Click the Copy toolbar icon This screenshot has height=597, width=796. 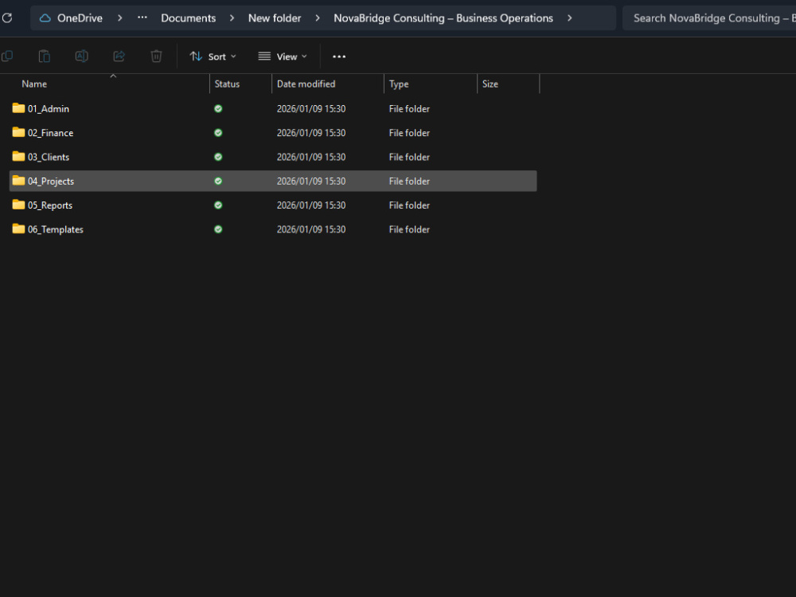(x=7, y=57)
